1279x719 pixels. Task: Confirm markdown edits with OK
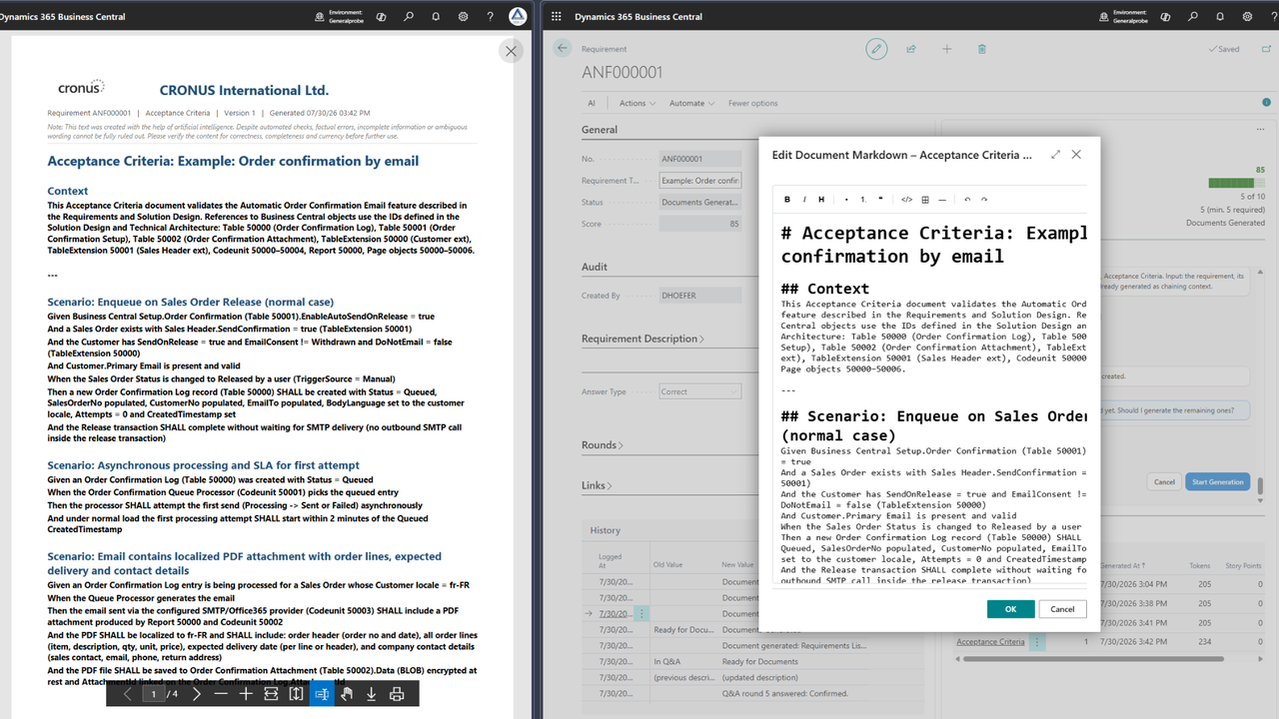point(1010,609)
